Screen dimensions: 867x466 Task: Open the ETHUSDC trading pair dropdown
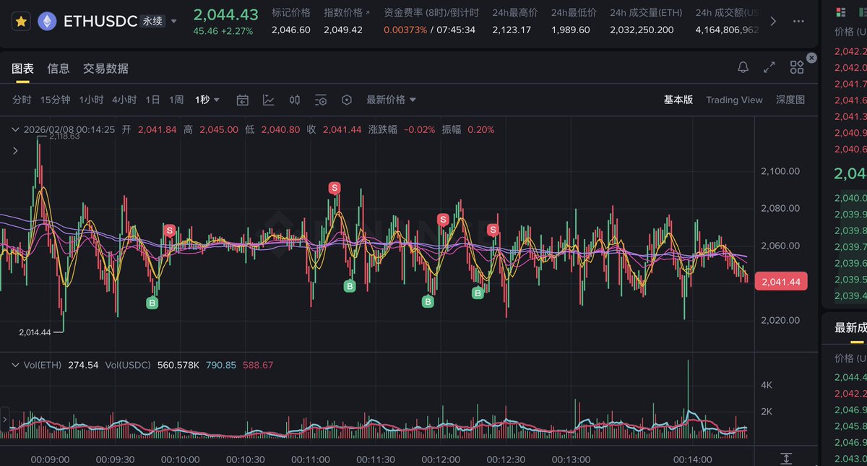click(173, 22)
